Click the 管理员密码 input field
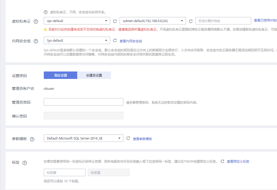The image size is (277, 190). click(x=83, y=102)
